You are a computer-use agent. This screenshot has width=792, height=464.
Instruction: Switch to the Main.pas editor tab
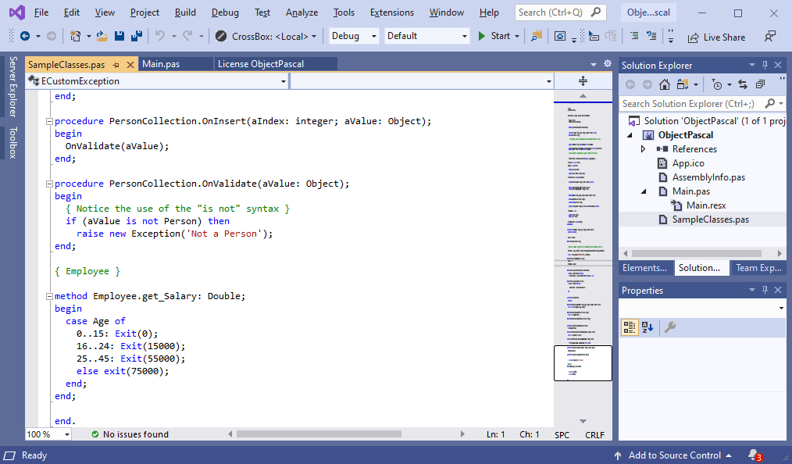click(162, 64)
